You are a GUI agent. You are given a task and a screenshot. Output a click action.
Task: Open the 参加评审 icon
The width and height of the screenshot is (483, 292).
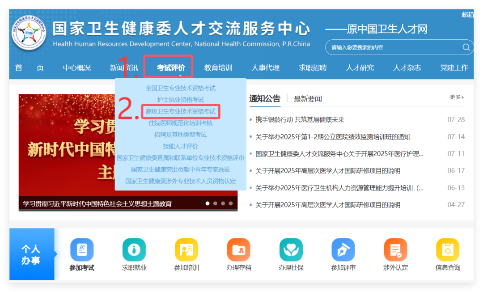point(343,250)
